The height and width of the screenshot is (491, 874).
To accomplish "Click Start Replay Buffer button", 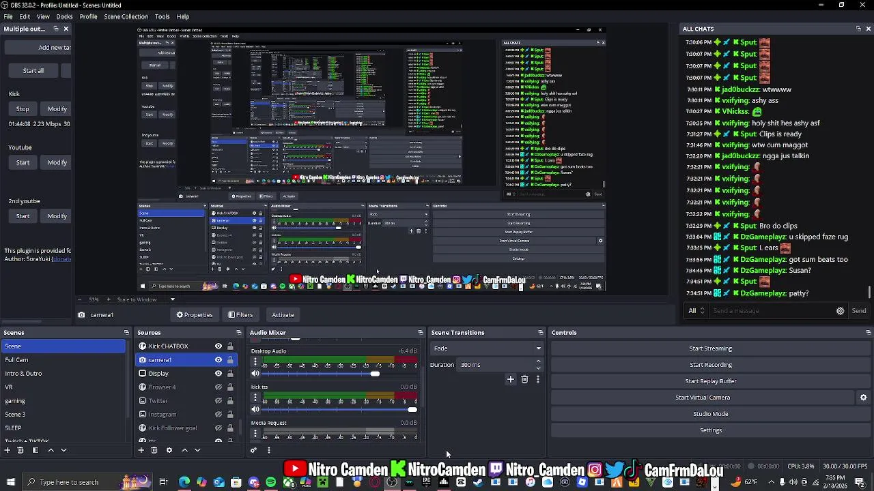I will point(710,381).
